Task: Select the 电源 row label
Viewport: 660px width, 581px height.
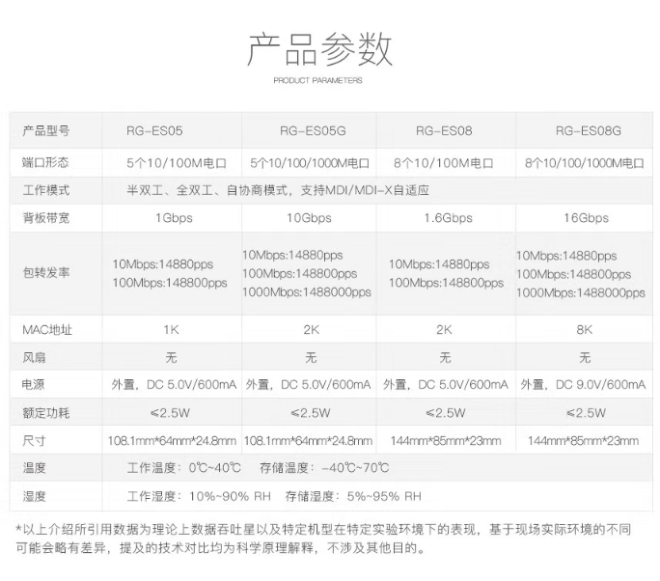Action: coord(33,384)
